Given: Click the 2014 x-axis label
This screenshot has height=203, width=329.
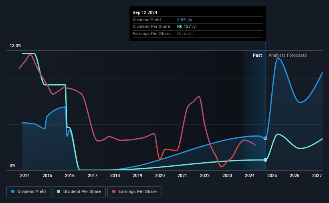Looking at the screenshot, I should [x=25, y=175].
